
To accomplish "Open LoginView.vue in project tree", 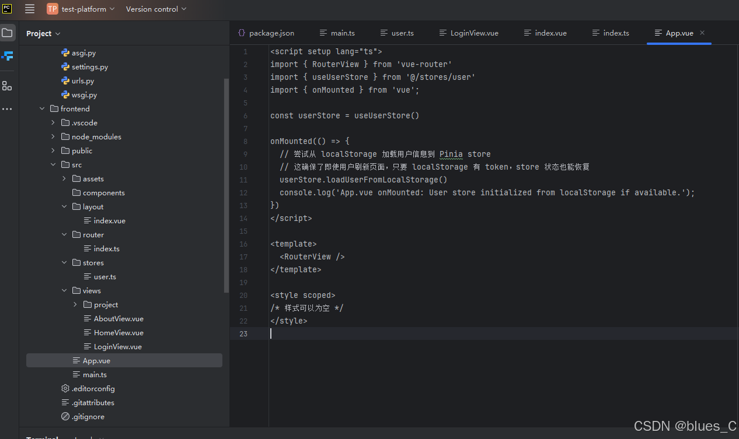I will [x=118, y=347].
